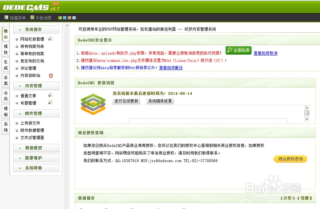Viewport: 320px width, 209px height.
Task: Click the 管理 link in 快捷操作
Action: pos(305,198)
